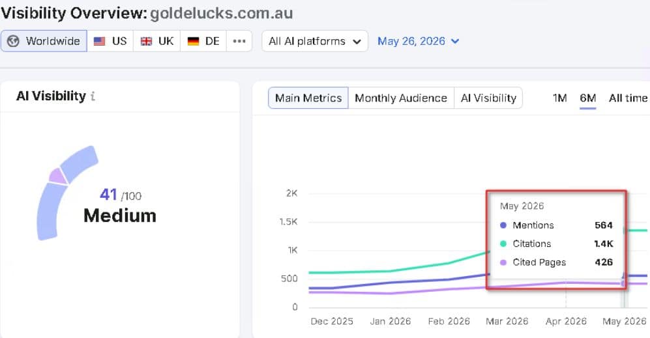Set chart range to 1M
The width and height of the screenshot is (650, 338).
(559, 98)
